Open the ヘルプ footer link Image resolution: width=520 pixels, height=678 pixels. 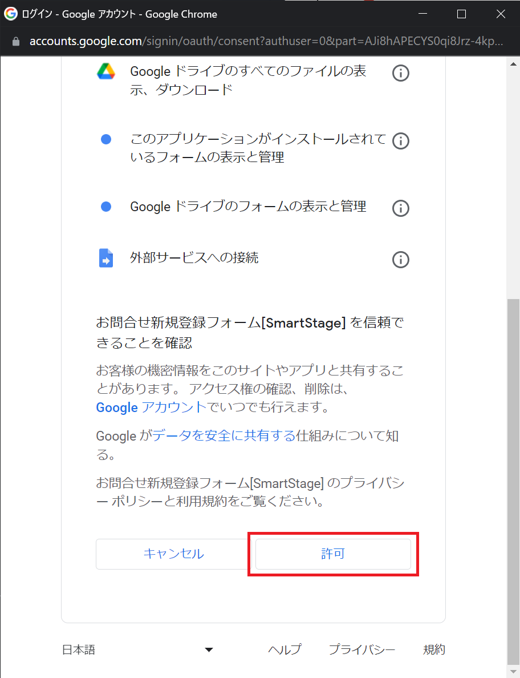click(285, 649)
